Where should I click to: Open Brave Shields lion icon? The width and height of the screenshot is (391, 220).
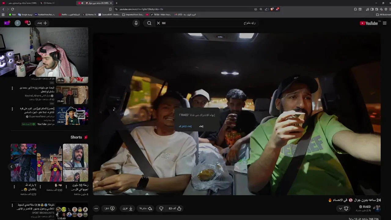click(x=272, y=9)
